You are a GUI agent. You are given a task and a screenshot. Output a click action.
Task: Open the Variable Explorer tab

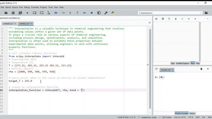183,63
